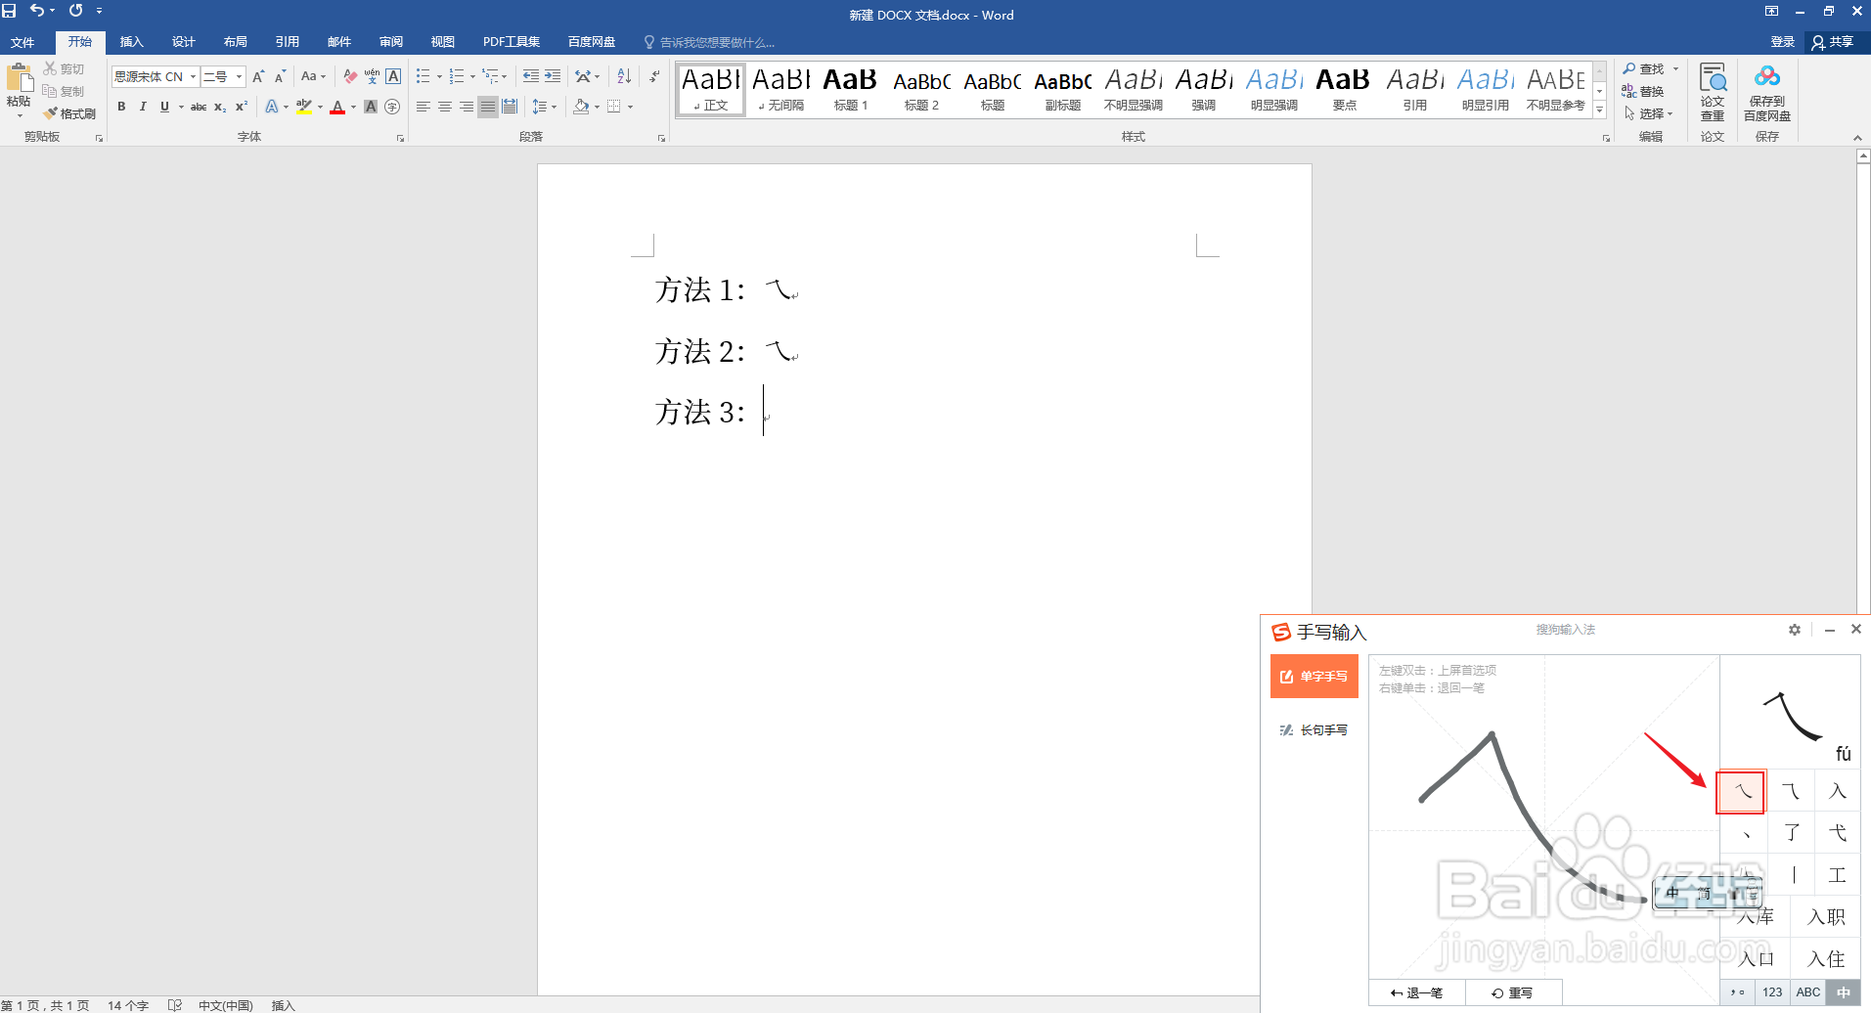Apply the red font color button
Screen dimensions: 1871x1013
click(x=337, y=107)
